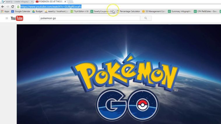The width and height of the screenshot is (221, 124).
Task: Open a new browser tab
Action: (71, 2)
